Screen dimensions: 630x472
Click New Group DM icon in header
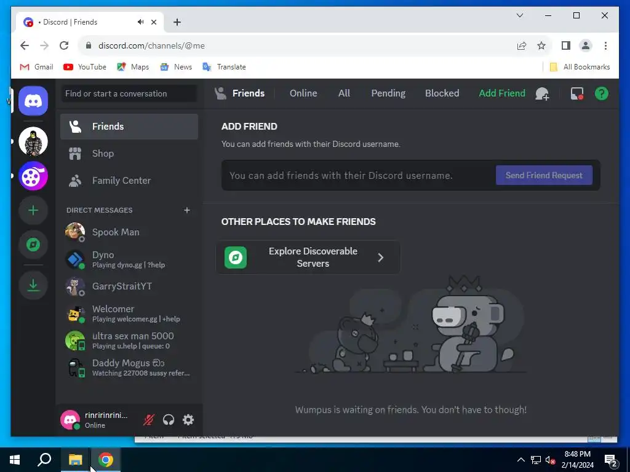tap(542, 93)
